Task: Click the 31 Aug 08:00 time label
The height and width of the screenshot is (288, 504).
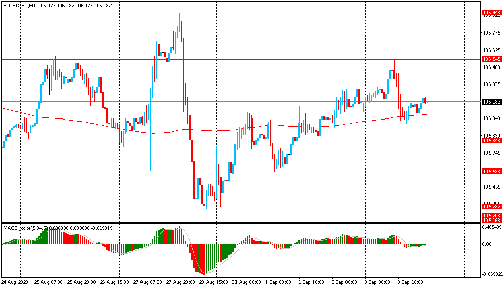Action: [x=246, y=282]
